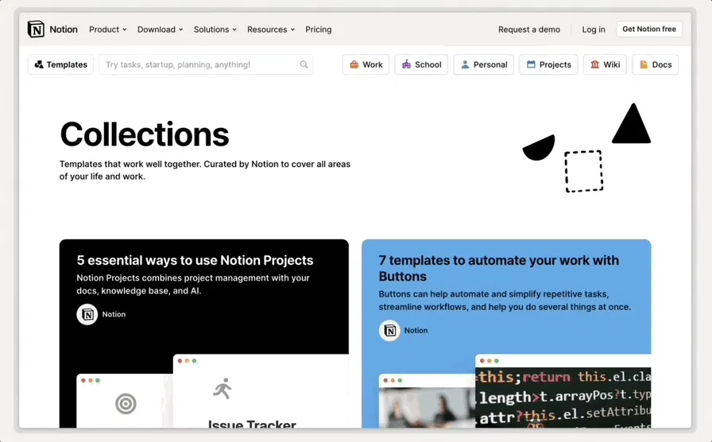The width and height of the screenshot is (712, 442).
Task: Open '5 essential ways to use Notion Projects'
Action: click(x=195, y=260)
